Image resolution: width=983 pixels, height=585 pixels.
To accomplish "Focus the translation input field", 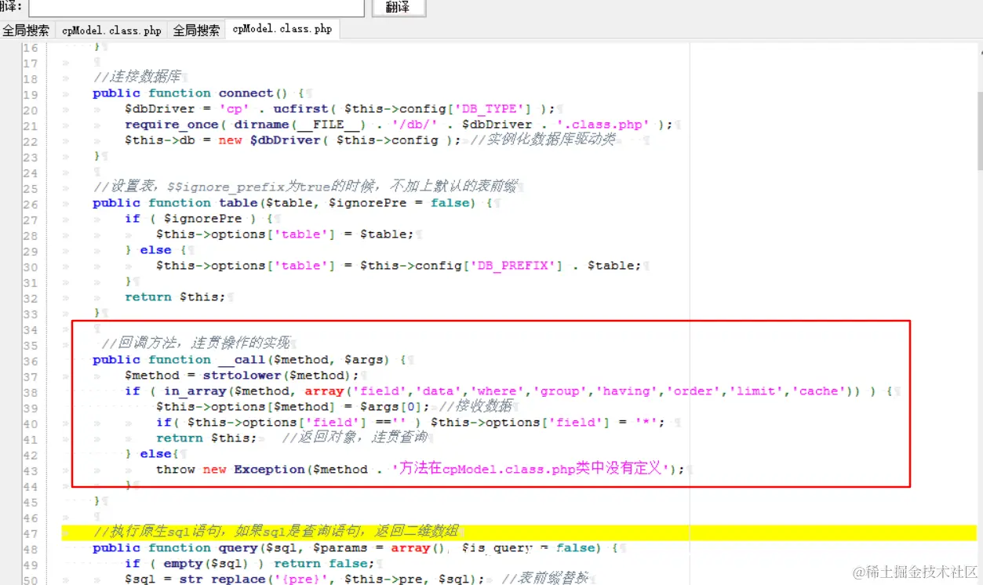I will tap(197, 7).
